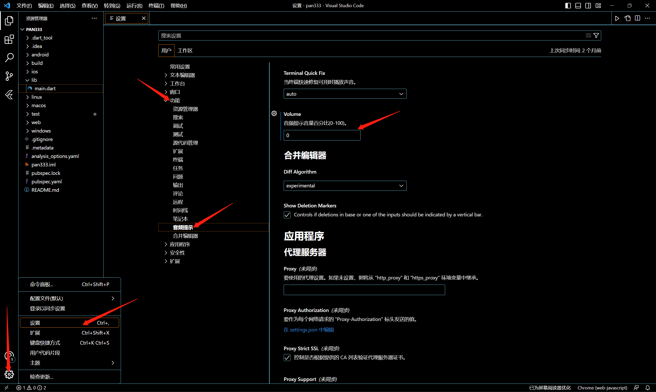Image resolution: width=656 pixels, height=392 pixels.
Task: Choose 检查更新... menu entry
Action: click(x=69, y=377)
